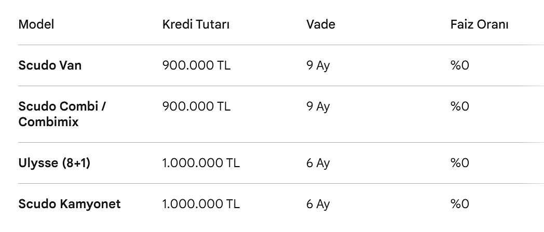Click %0 in Scudo Combi / Combimix row

pos(460,106)
